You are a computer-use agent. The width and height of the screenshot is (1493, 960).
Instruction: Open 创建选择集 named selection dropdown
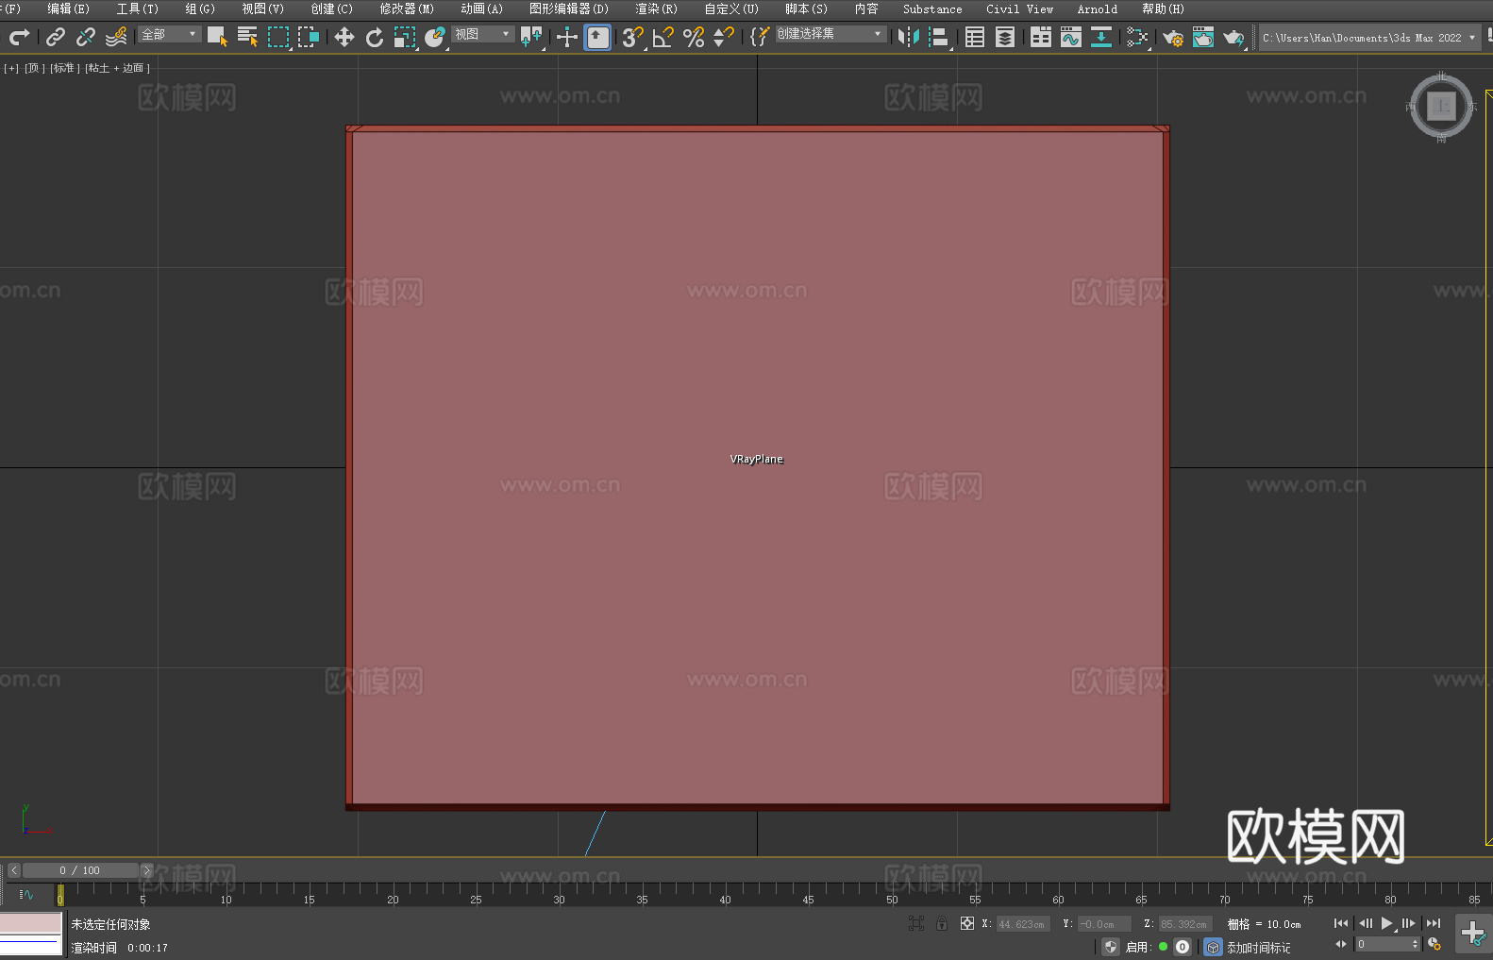point(830,34)
